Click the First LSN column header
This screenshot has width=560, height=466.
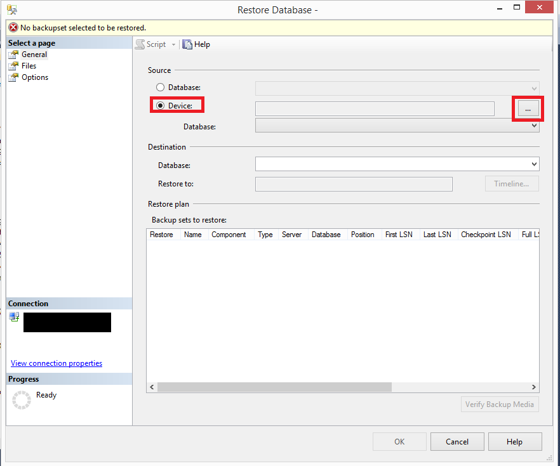click(399, 235)
